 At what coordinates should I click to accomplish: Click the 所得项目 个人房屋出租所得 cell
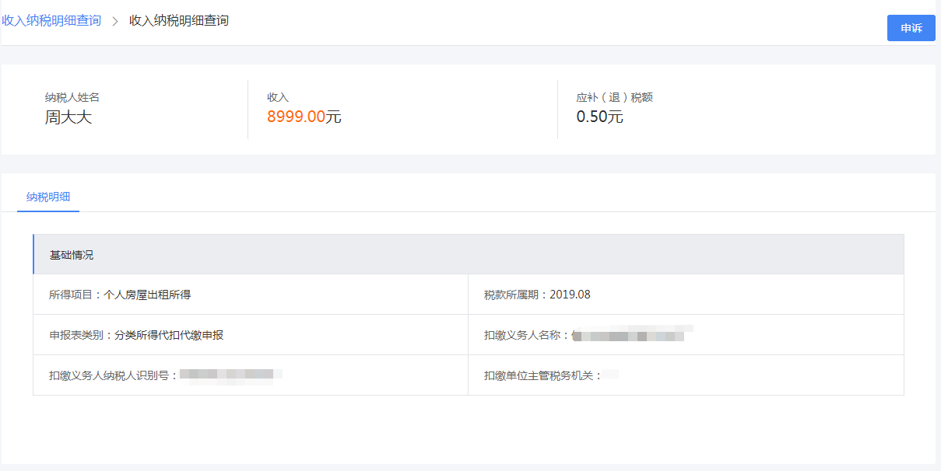click(251, 295)
